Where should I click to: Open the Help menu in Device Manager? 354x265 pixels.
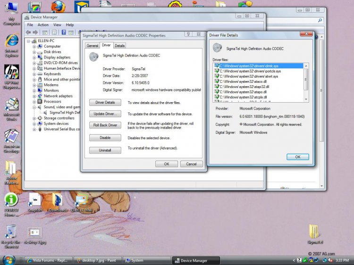coord(70,25)
